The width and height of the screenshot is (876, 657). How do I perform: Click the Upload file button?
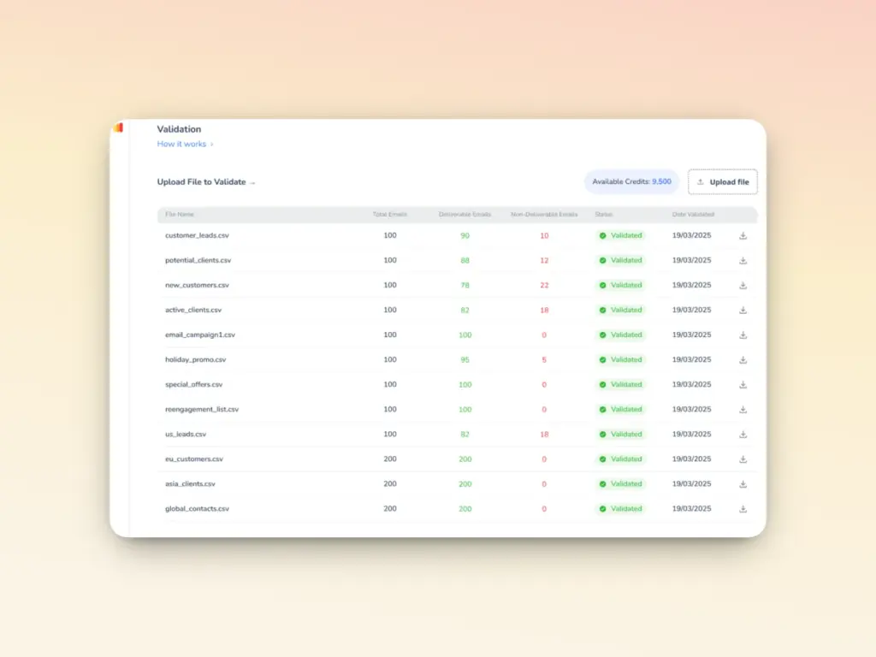[723, 181]
